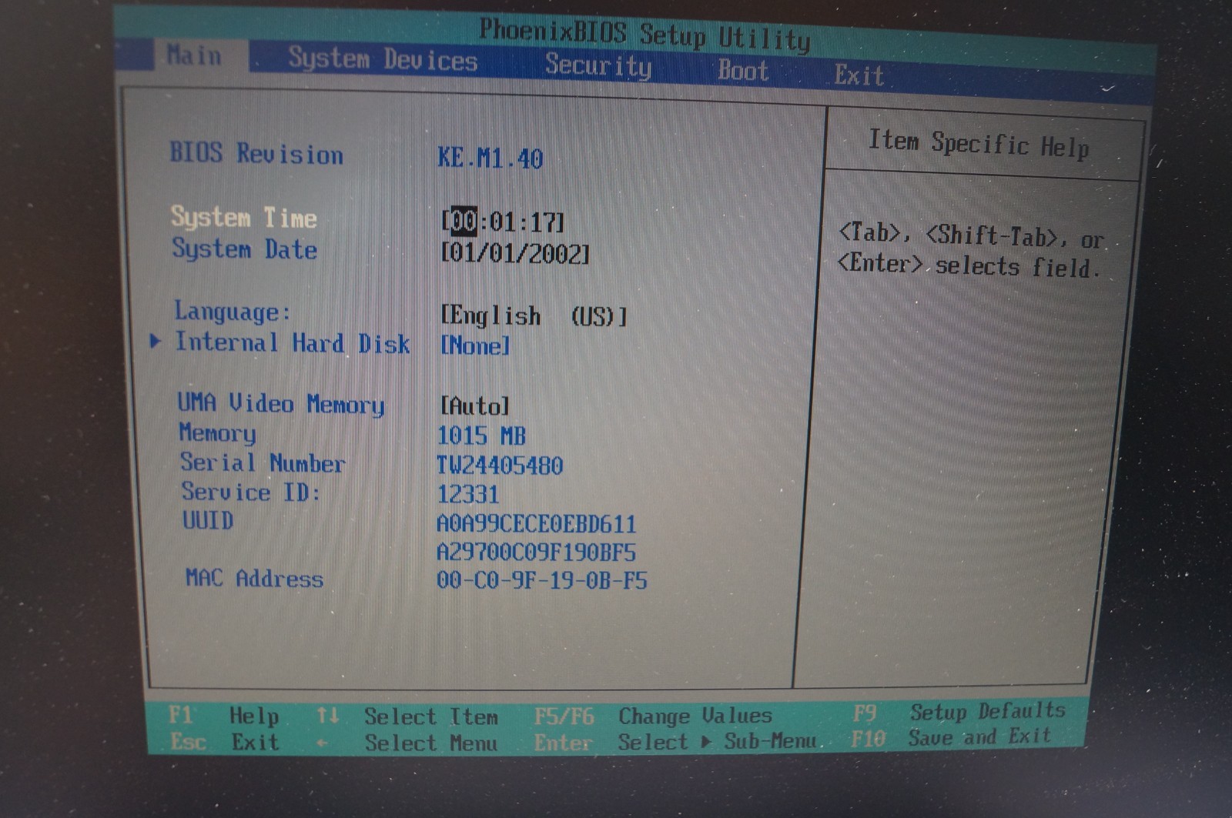Image resolution: width=1232 pixels, height=818 pixels.
Task: Select the Exit tab
Action: (x=859, y=75)
